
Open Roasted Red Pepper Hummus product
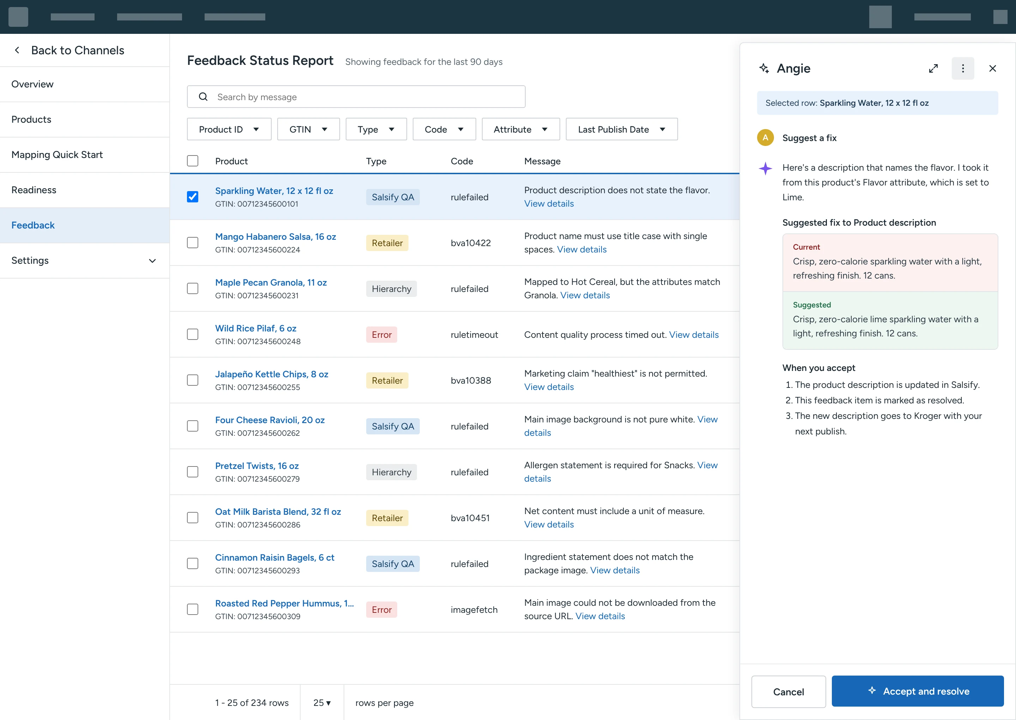click(x=284, y=603)
